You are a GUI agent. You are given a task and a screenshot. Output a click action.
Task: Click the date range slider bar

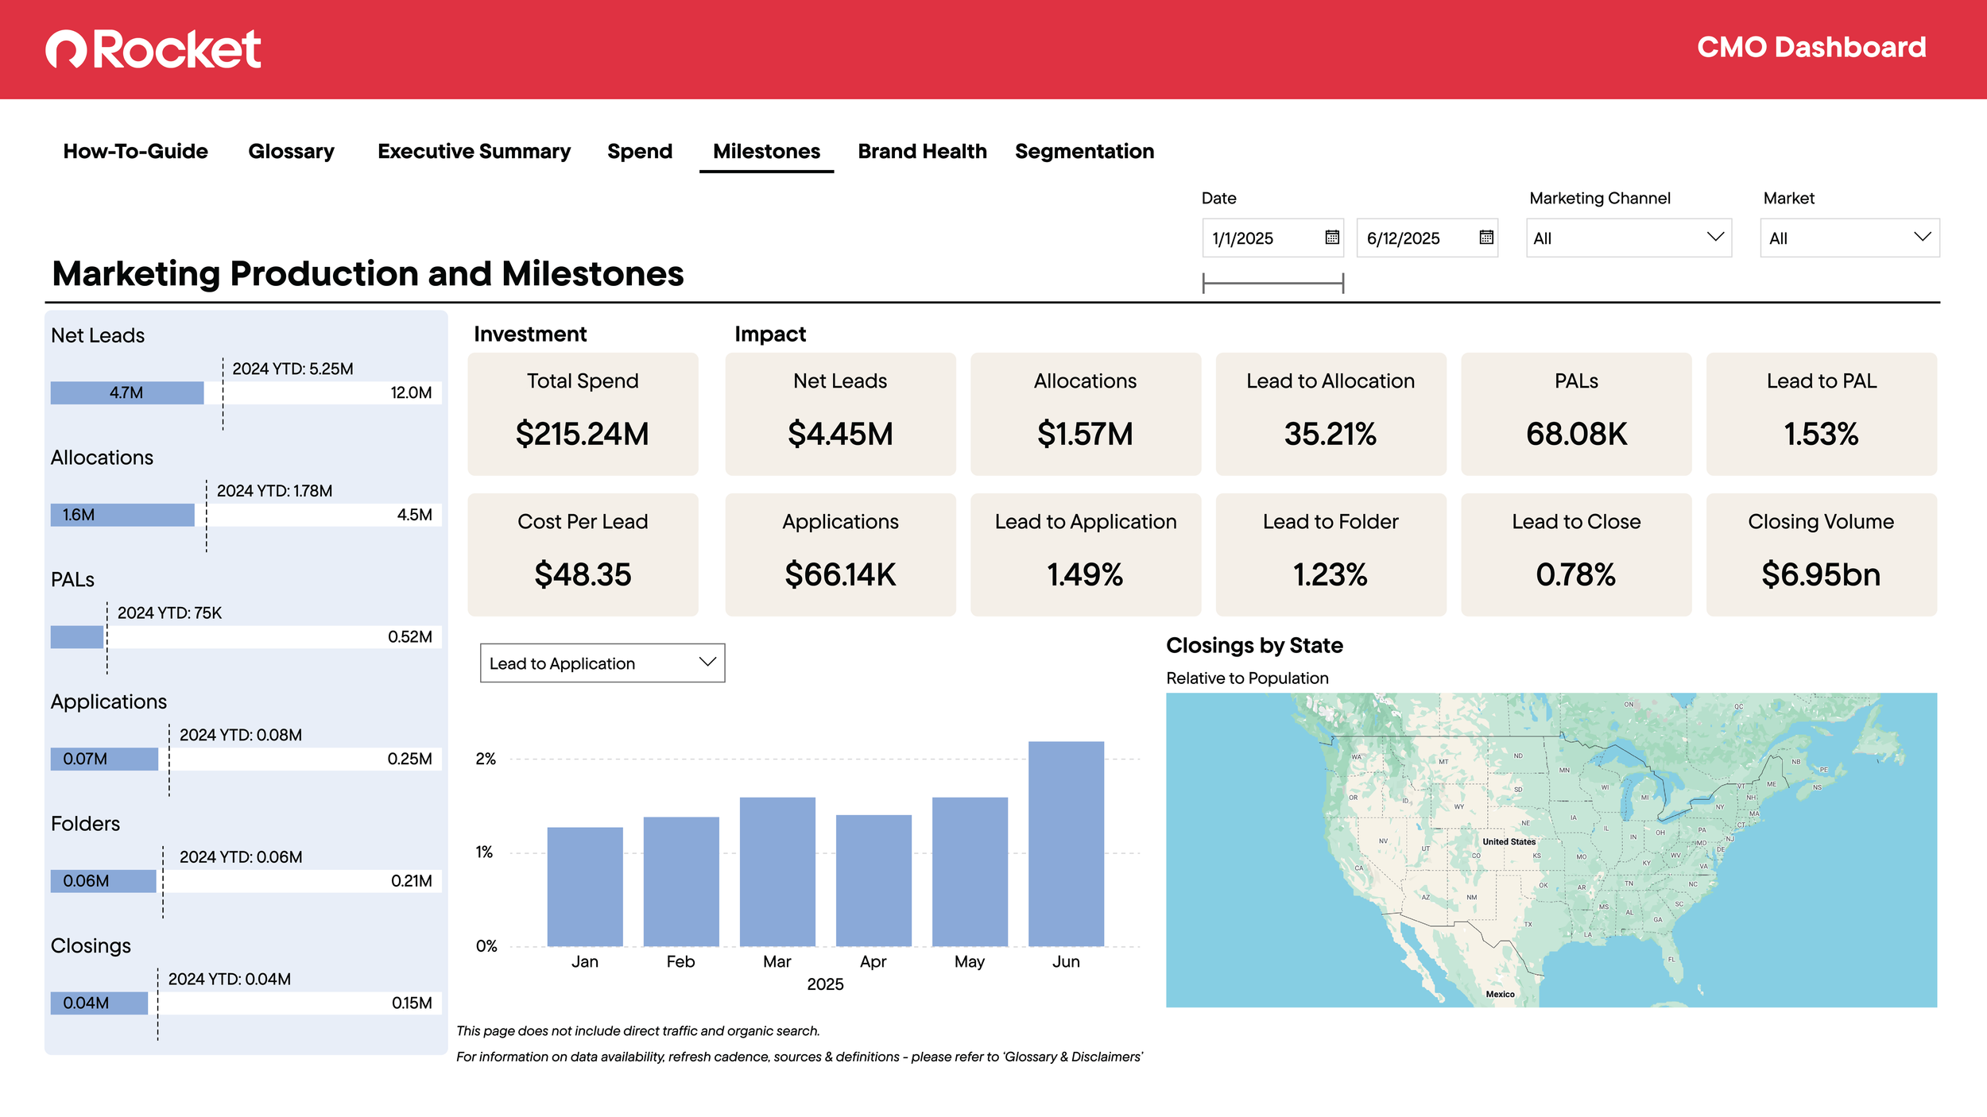point(1272,283)
